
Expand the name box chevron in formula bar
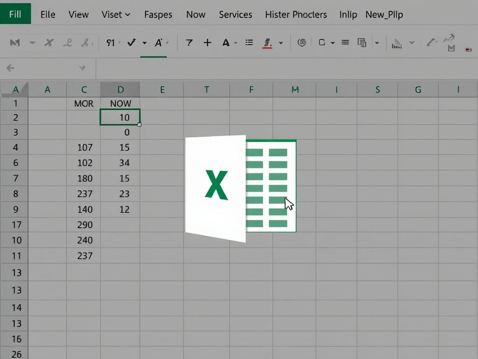pos(82,68)
